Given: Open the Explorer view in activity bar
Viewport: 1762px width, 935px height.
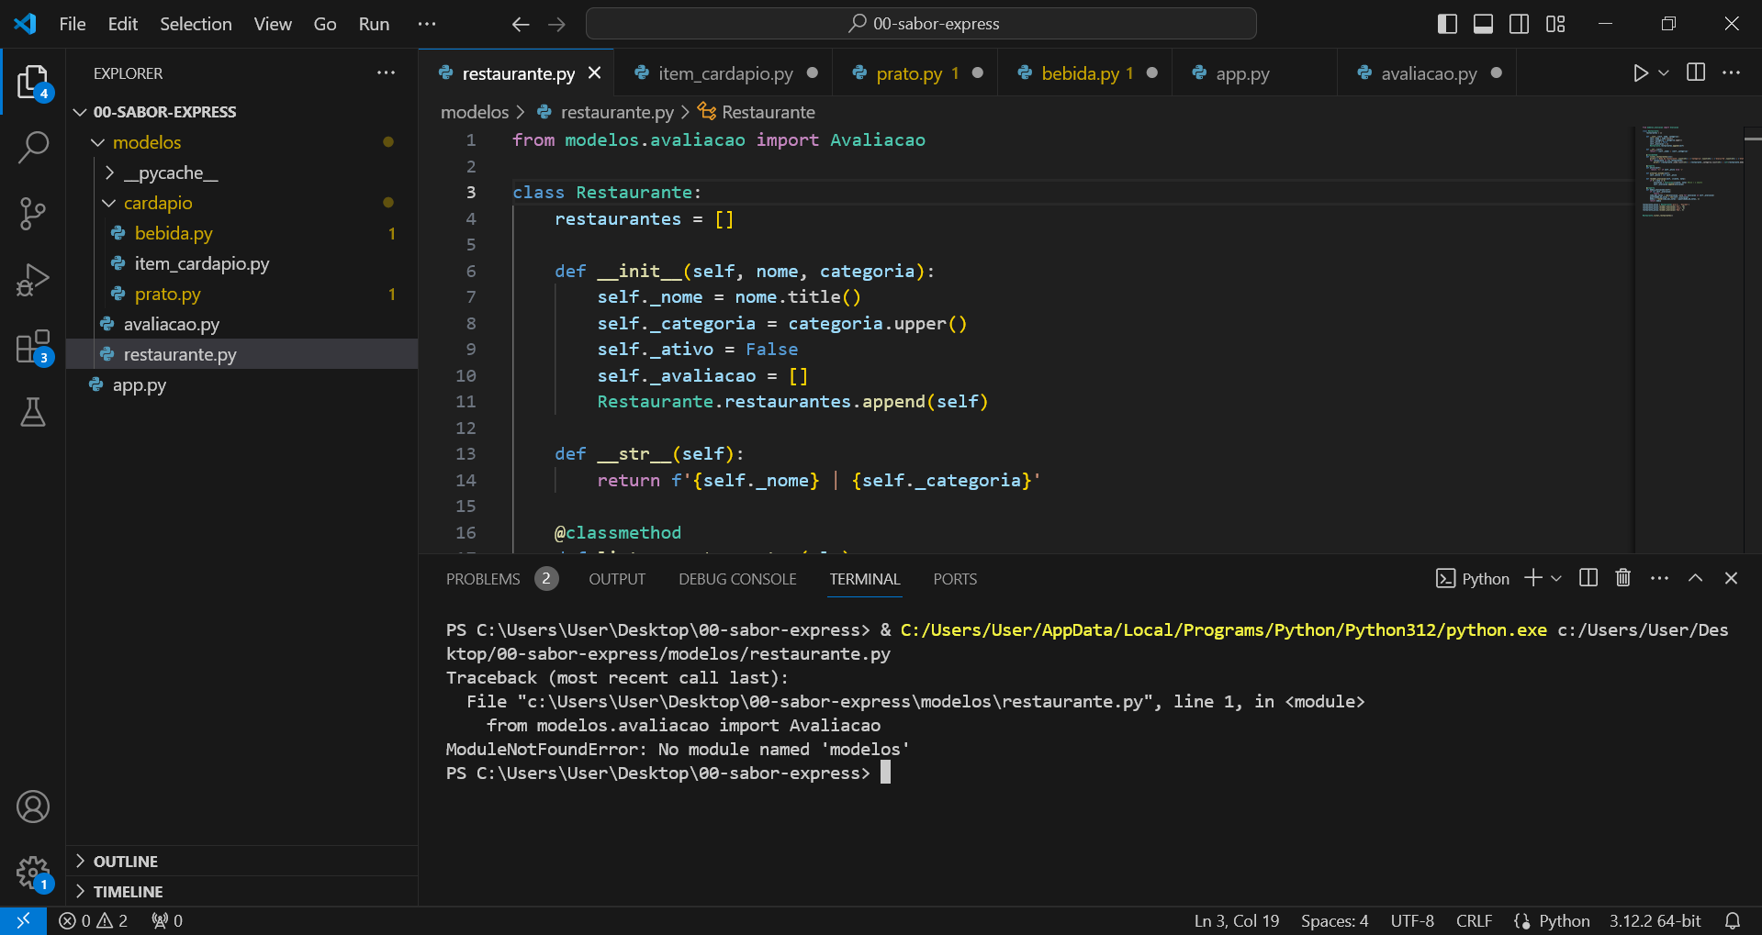Looking at the screenshot, I should tap(33, 82).
